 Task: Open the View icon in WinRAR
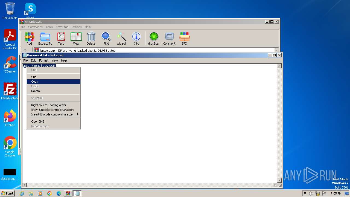coord(76,38)
